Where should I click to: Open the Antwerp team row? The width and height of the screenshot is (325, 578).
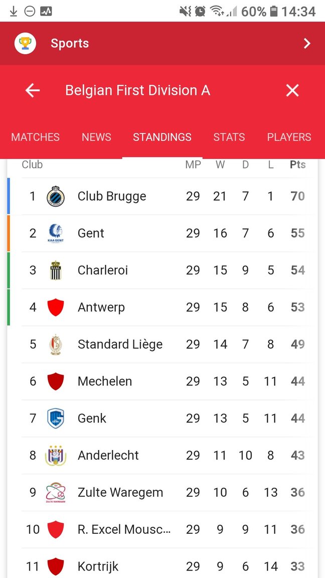pos(162,308)
